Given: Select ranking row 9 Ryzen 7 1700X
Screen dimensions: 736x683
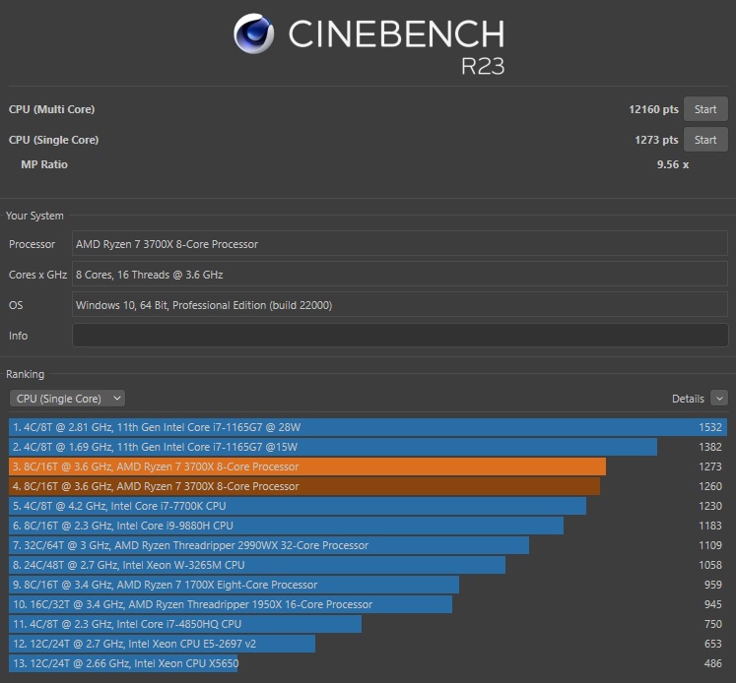Looking at the screenshot, I should pos(234,585).
